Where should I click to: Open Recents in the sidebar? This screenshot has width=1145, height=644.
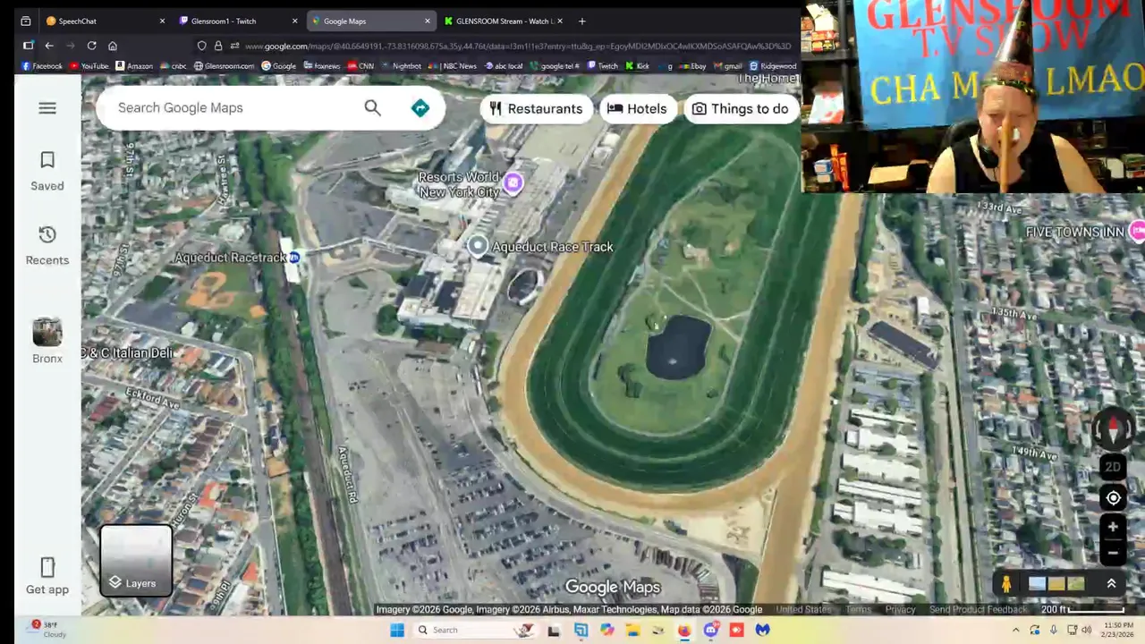coord(47,245)
